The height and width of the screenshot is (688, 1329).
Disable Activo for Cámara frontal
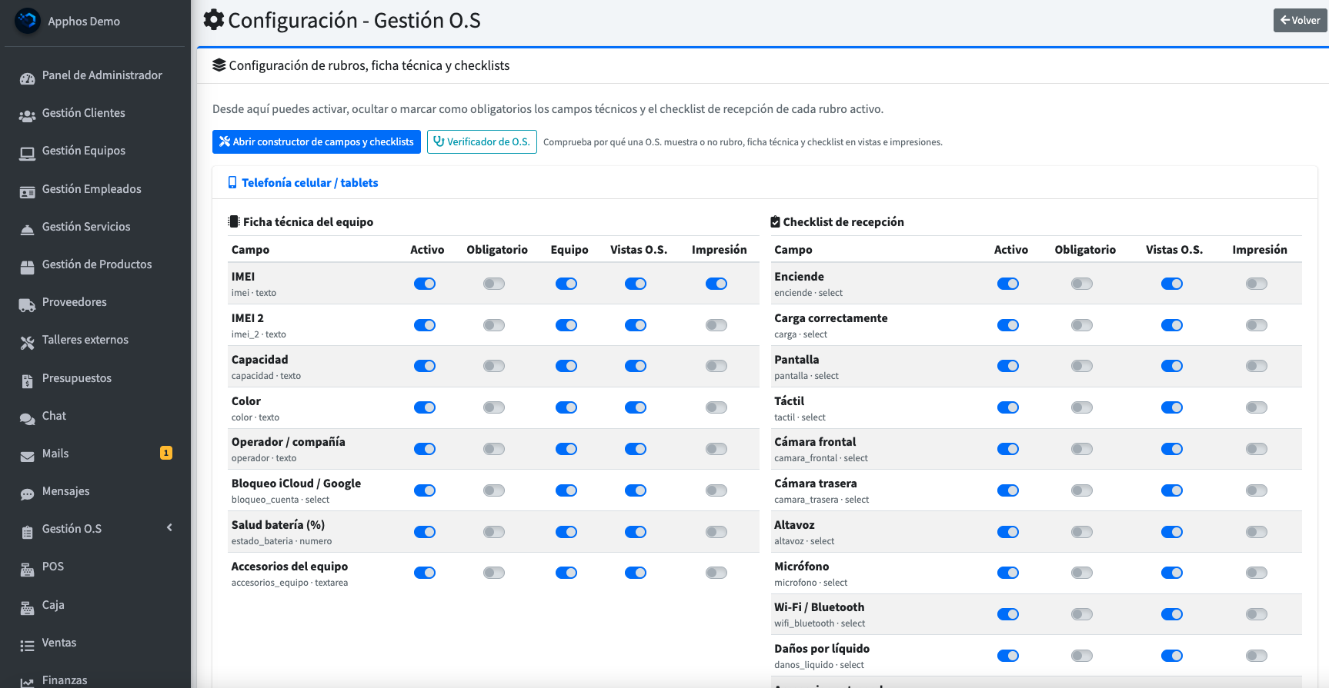coord(1008,449)
